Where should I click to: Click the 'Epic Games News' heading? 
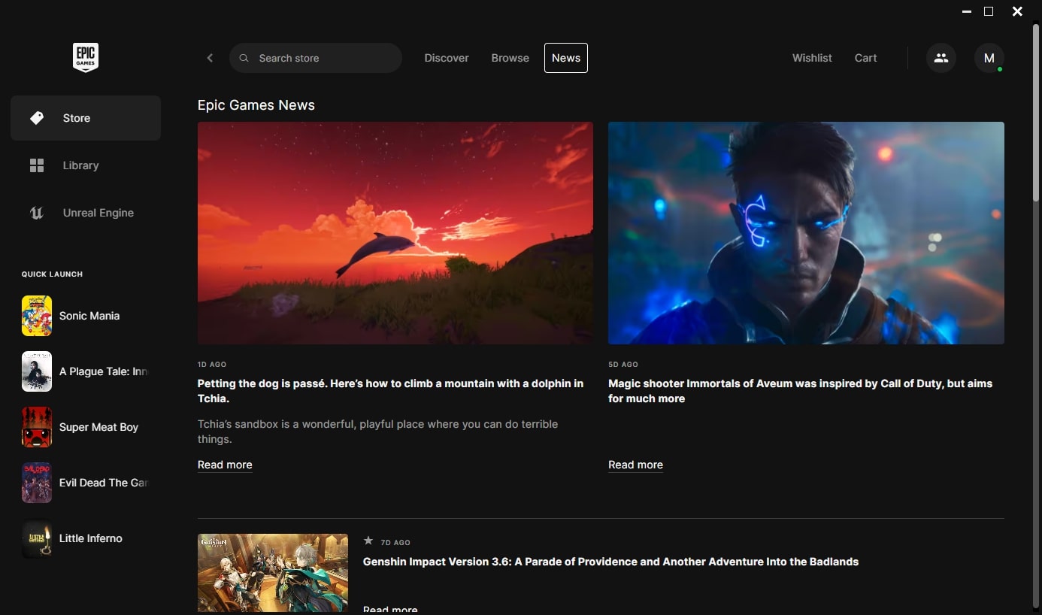pos(256,105)
